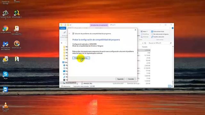The image size is (205, 115).
Task: Launch Skype from desktop
Action: (x=5, y=75)
